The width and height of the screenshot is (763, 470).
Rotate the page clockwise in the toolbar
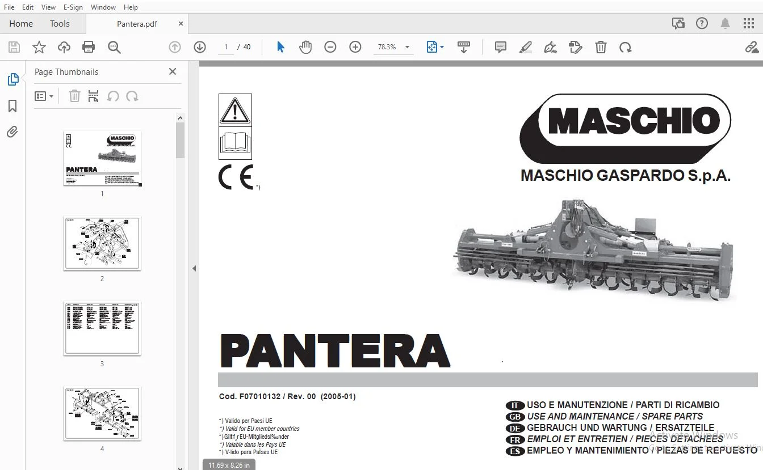[x=626, y=47]
